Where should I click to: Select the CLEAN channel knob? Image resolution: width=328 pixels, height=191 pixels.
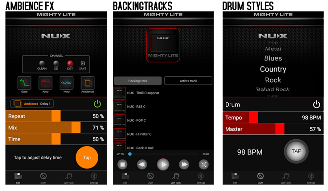(42, 63)
